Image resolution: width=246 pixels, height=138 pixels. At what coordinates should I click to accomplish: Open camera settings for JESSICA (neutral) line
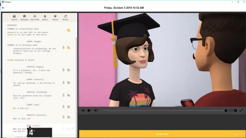[x=69, y=117]
